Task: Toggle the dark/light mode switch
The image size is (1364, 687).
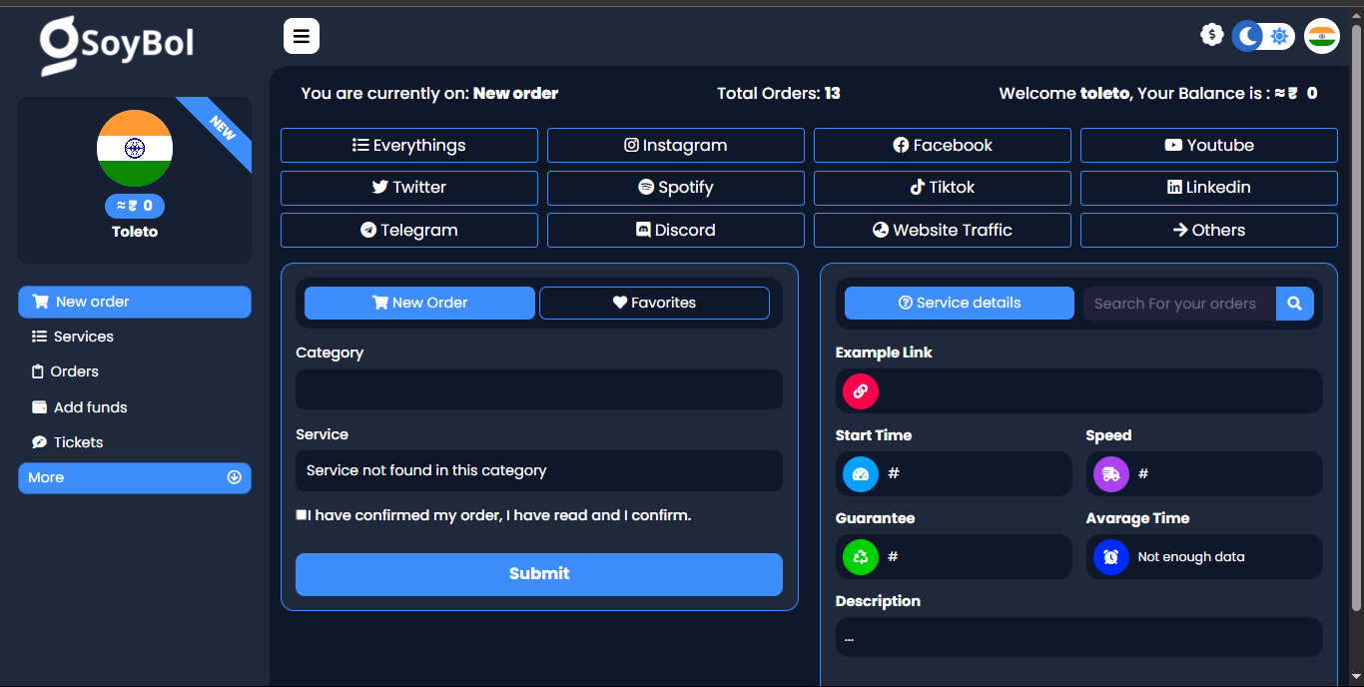Action: click(1263, 37)
